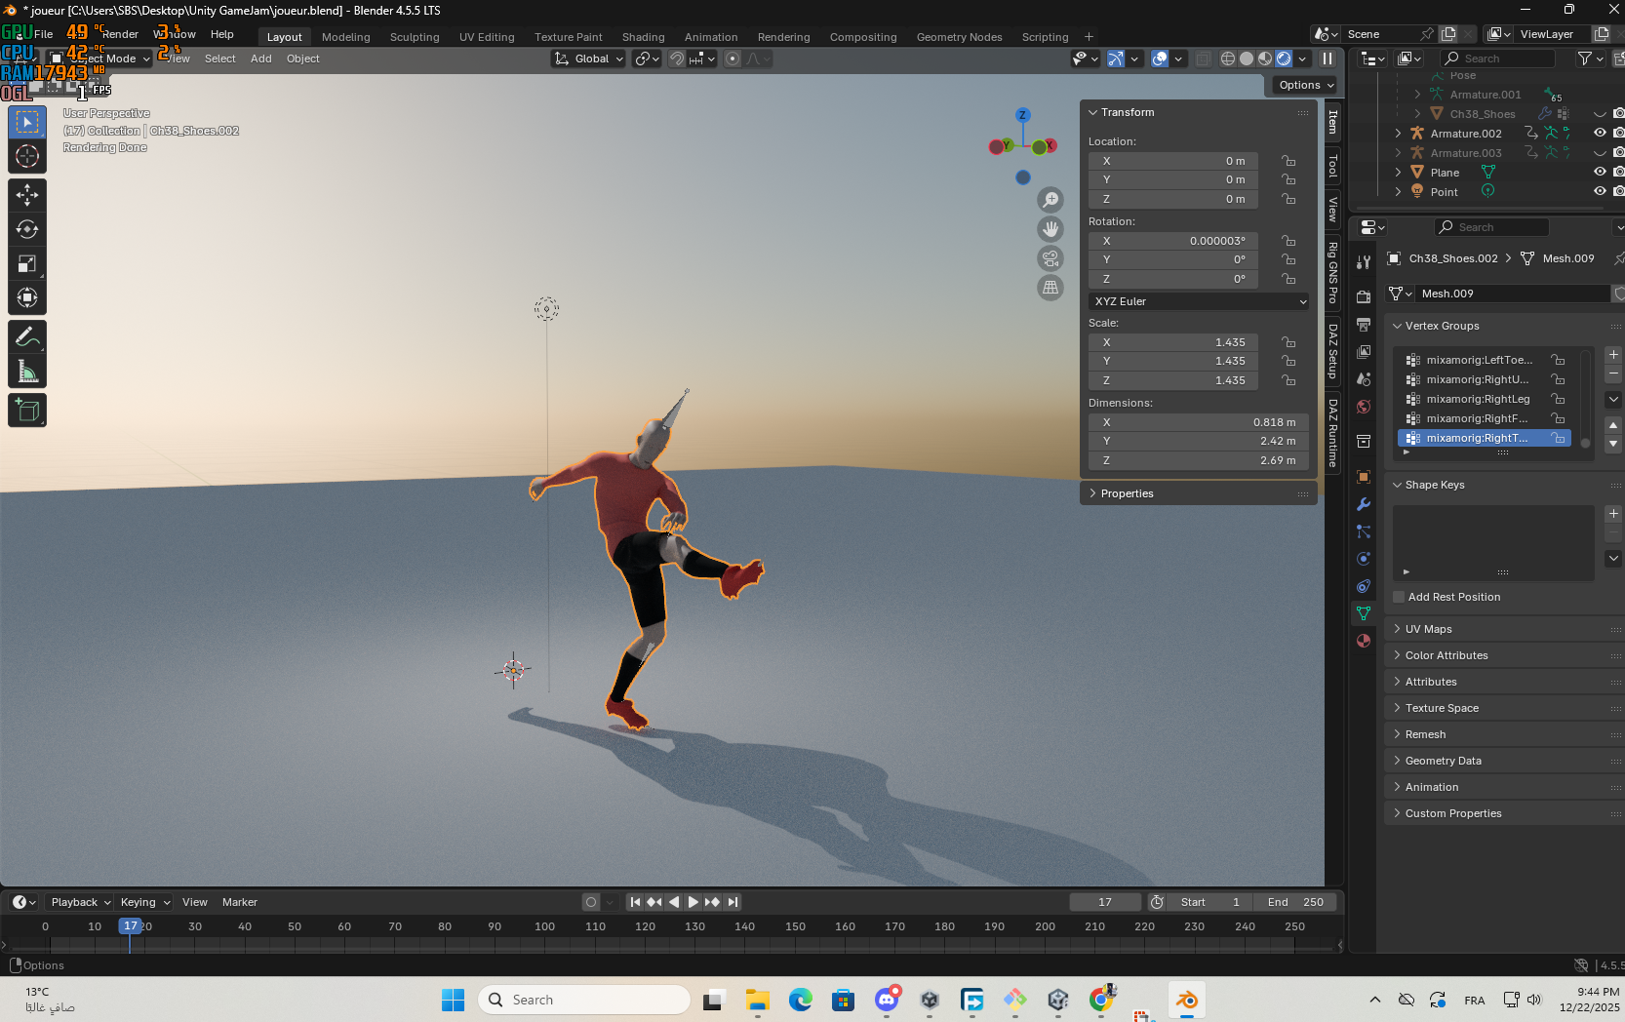Open the Add menu in the viewport header
This screenshot has height=1022, width=1625.
click(260, 59)
